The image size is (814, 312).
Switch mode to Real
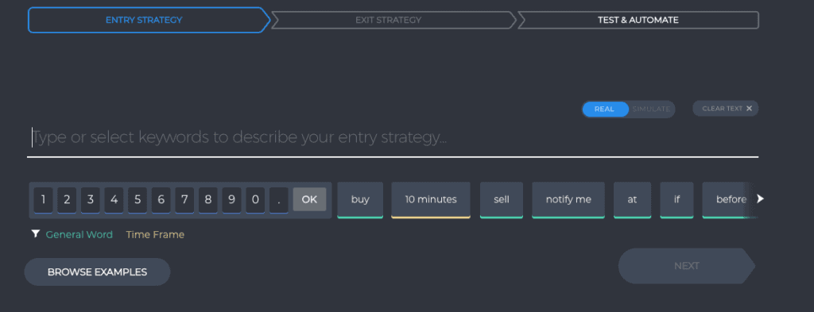604,109
